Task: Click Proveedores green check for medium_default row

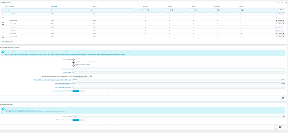Action: (x=217, y=20)
